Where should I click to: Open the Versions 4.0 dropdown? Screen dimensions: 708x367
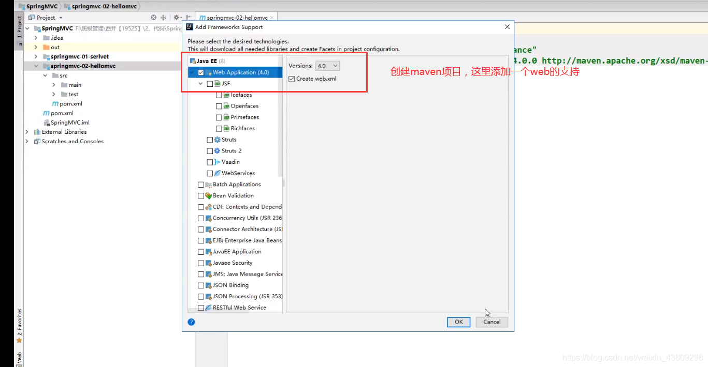(327, 66)
